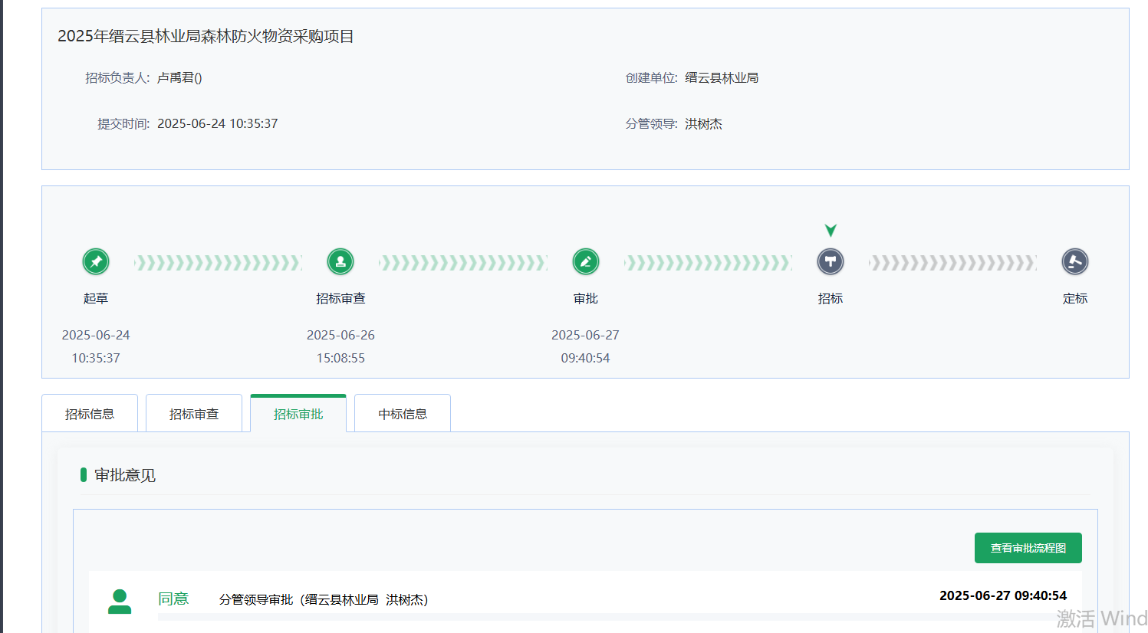Viewport: 1148px width, 633px height.
Task: Click the 创建单位 value 缙云县林业局
Action: (722, 77)
